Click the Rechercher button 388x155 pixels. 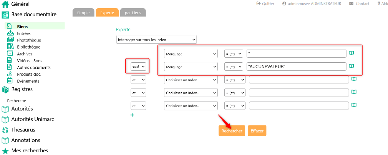click(232, 131)
